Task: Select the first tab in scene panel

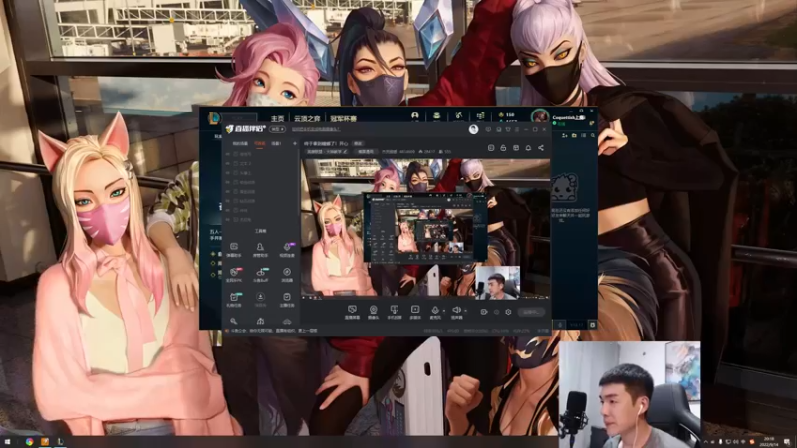Action: point(240,143)
